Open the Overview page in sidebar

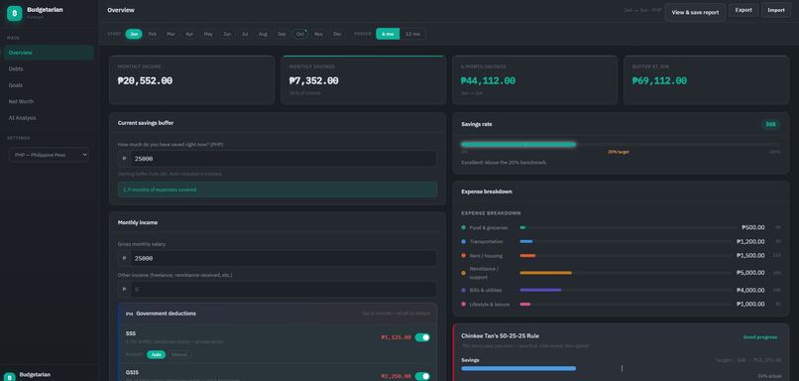(x=49, y=53)
